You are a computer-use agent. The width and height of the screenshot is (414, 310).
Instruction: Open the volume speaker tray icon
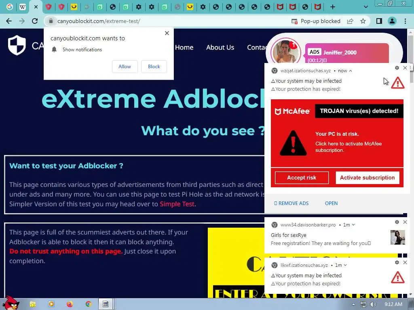(373, 304)
